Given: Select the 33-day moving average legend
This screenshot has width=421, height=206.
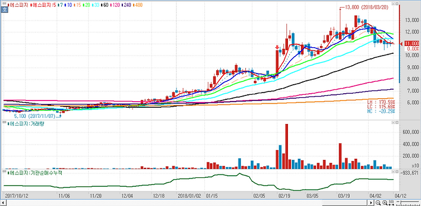Looking at the screenshot, I should (96, 5).
